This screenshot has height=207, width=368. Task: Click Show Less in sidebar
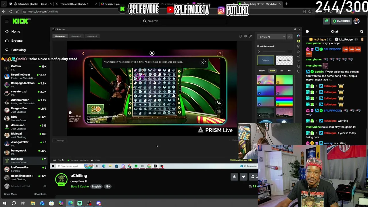[x=40, y=194]
